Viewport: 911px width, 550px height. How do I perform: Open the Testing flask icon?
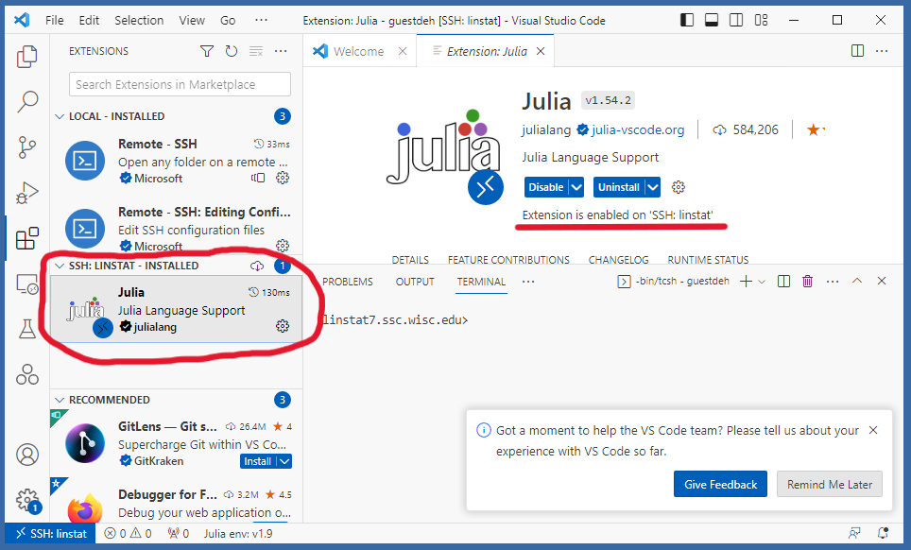tap(27, 328)
